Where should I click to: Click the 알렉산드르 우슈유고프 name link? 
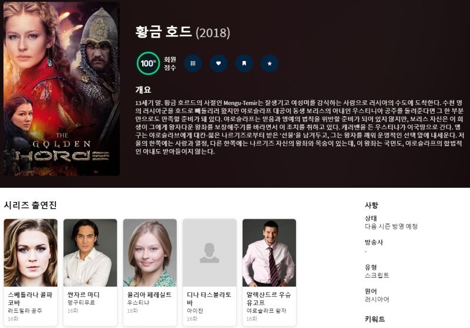click(x=268, y=299)
